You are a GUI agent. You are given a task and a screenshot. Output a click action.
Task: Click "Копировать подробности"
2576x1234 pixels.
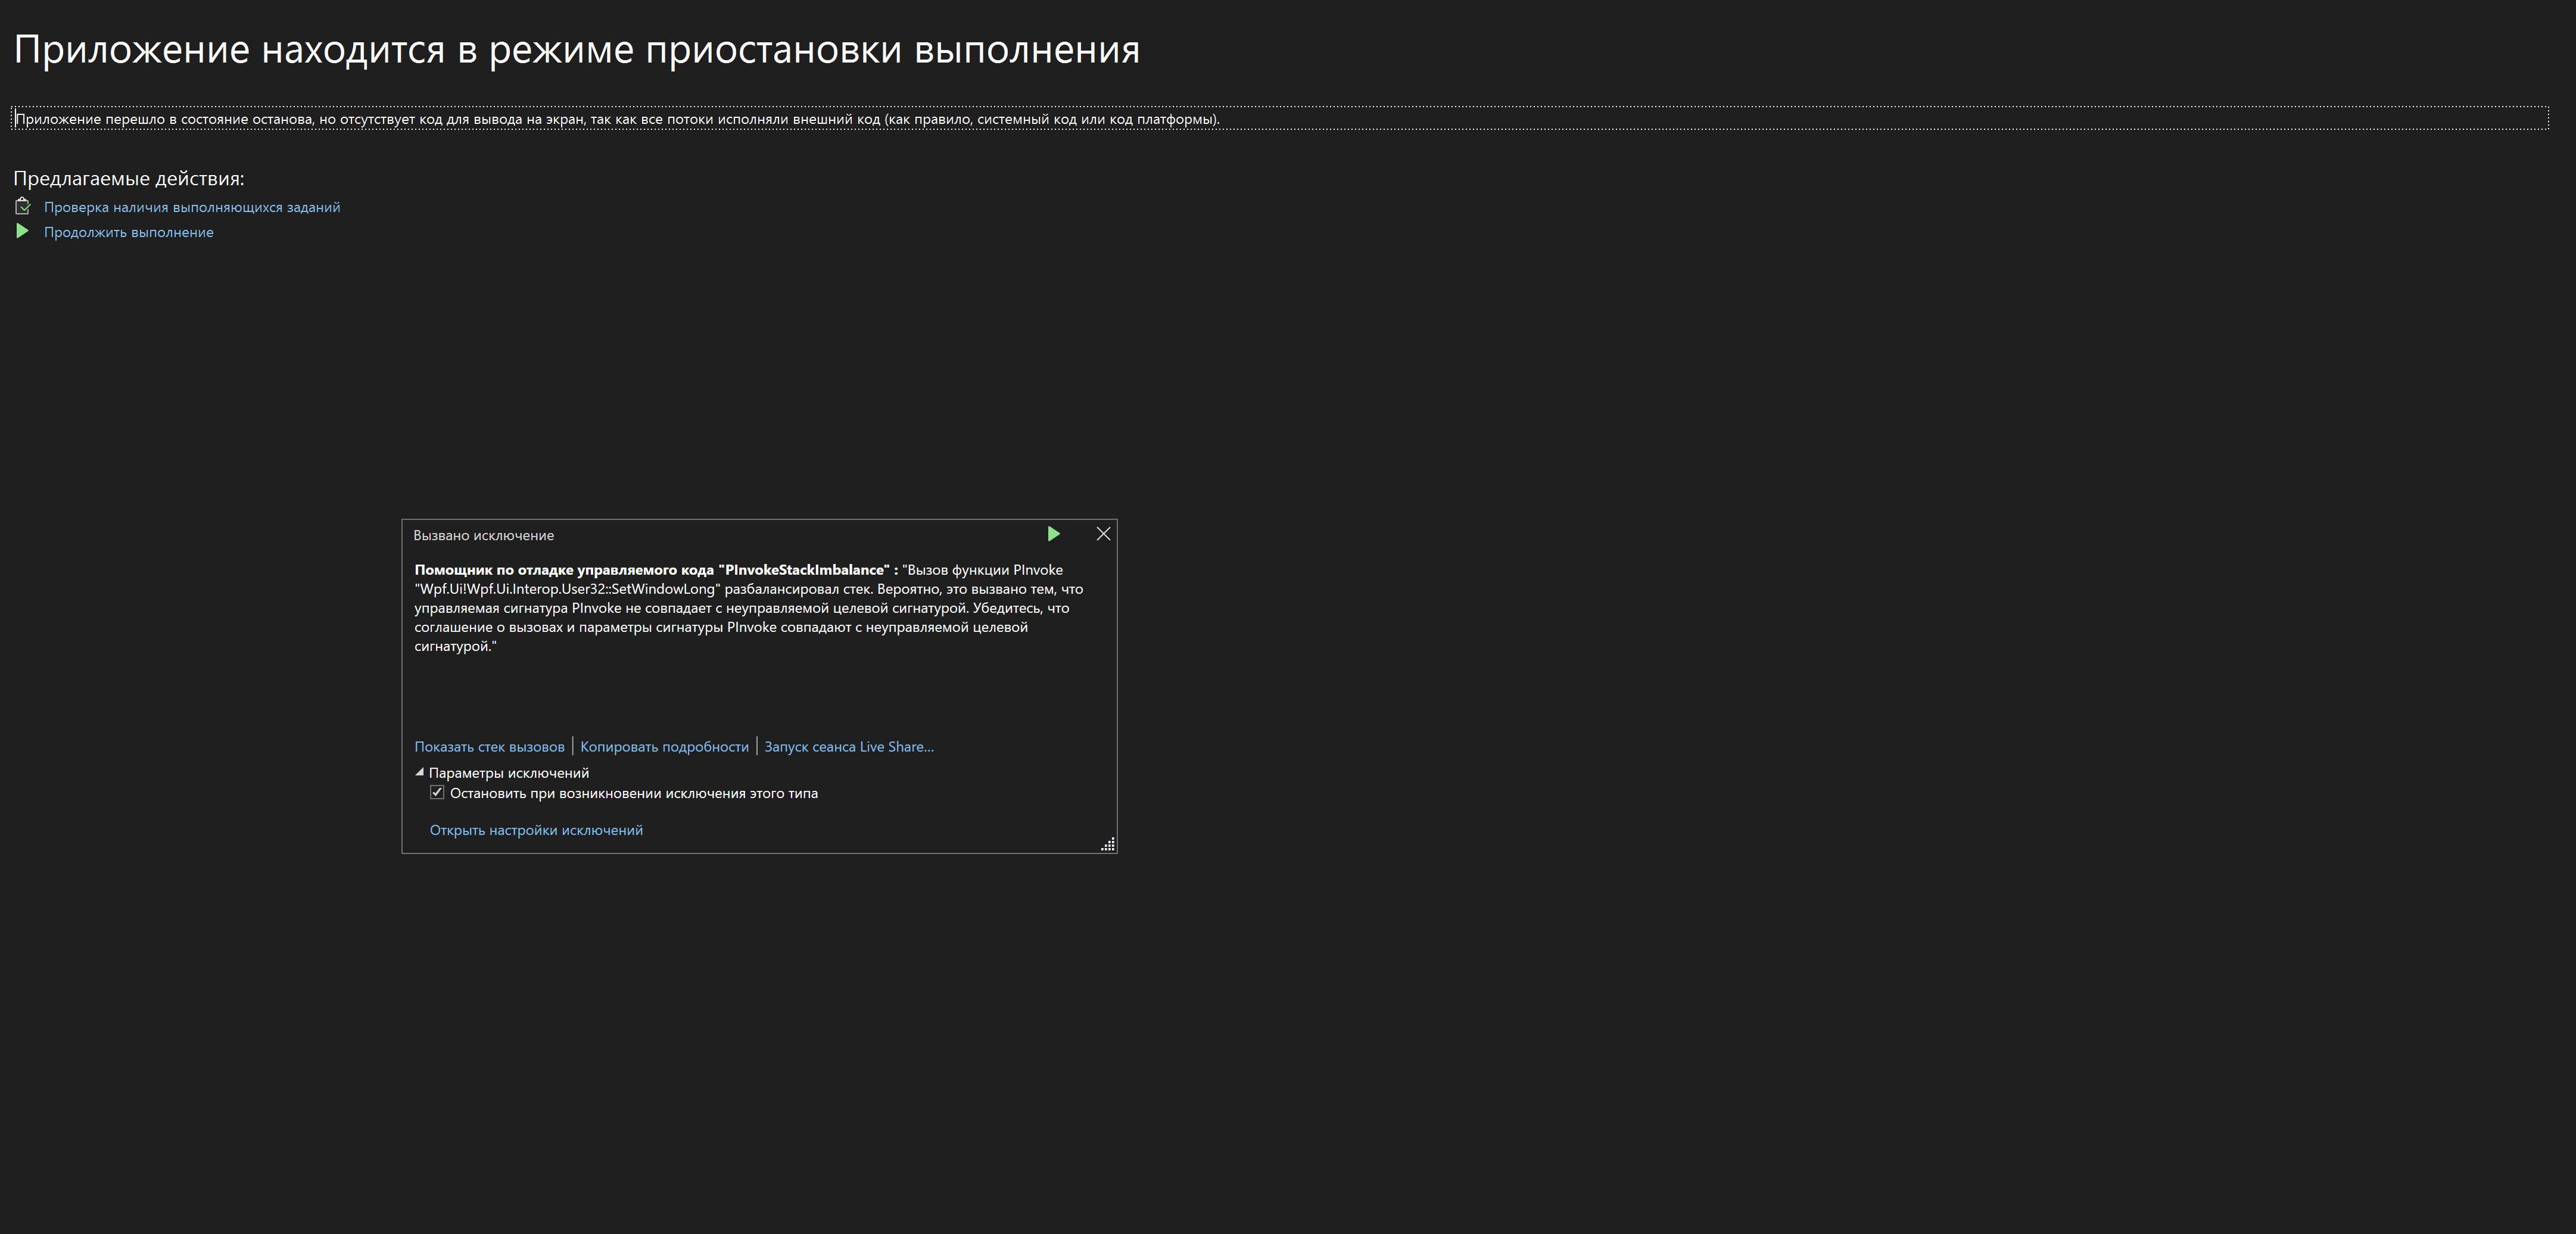coord(663,746)
